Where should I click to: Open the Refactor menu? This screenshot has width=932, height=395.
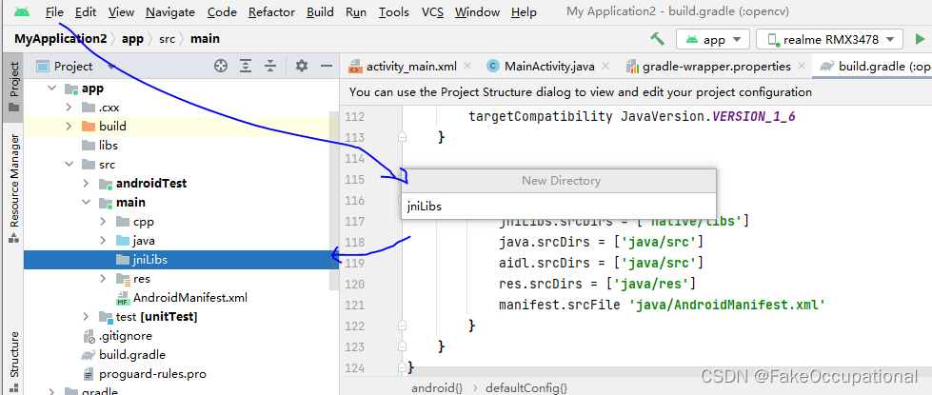271,11
